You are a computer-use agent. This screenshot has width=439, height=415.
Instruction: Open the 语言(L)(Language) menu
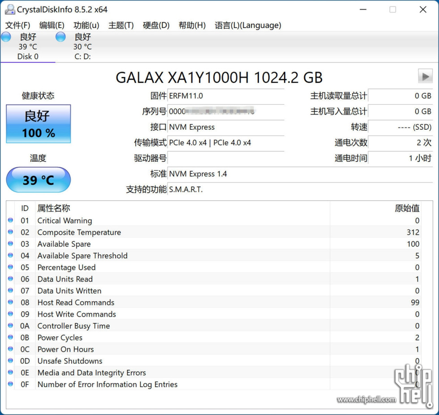[248, 25]
